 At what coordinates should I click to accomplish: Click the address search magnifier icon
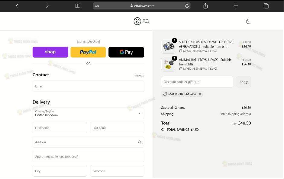point(140,142)
